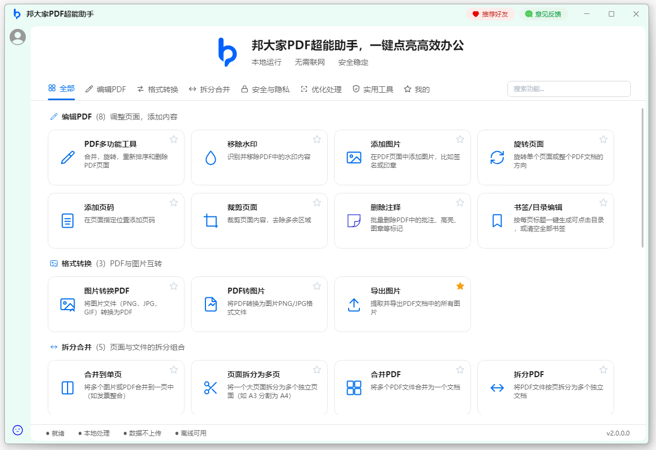Click the v2.0.0.0 version label

[618, 433]
